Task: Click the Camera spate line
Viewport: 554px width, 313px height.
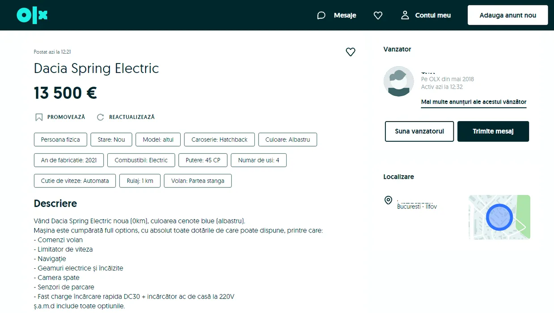Action: (57, 278)
